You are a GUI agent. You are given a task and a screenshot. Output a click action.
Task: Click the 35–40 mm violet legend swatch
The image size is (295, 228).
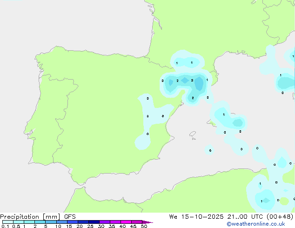click(x=115, y=222)
